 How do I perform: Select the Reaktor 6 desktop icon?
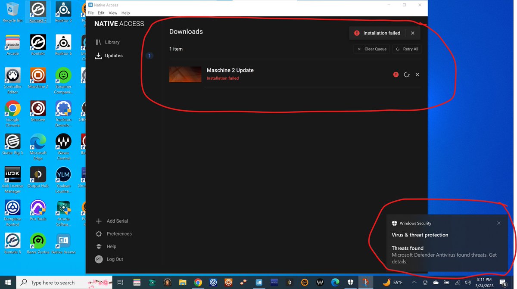tap(63, 45)
